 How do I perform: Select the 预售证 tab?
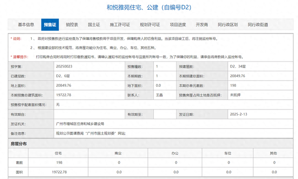50,25
